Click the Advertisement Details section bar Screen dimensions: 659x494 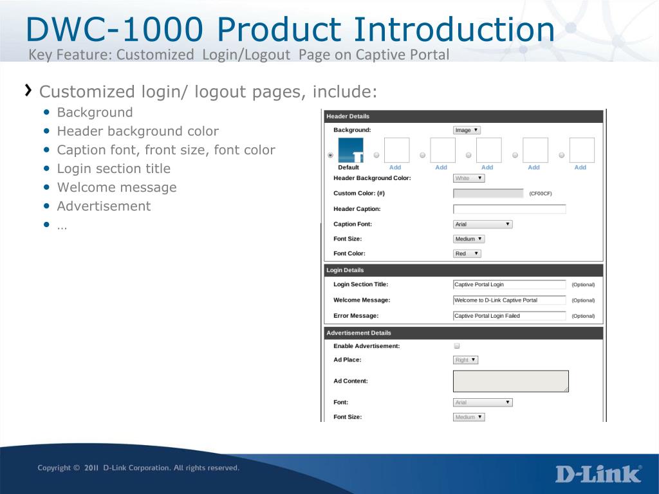tap(463, 333)
